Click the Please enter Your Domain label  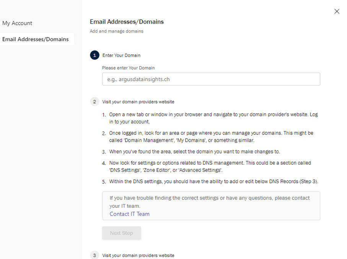(x=128, y=68)
